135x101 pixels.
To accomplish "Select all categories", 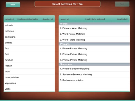I will tap(10, 19).
